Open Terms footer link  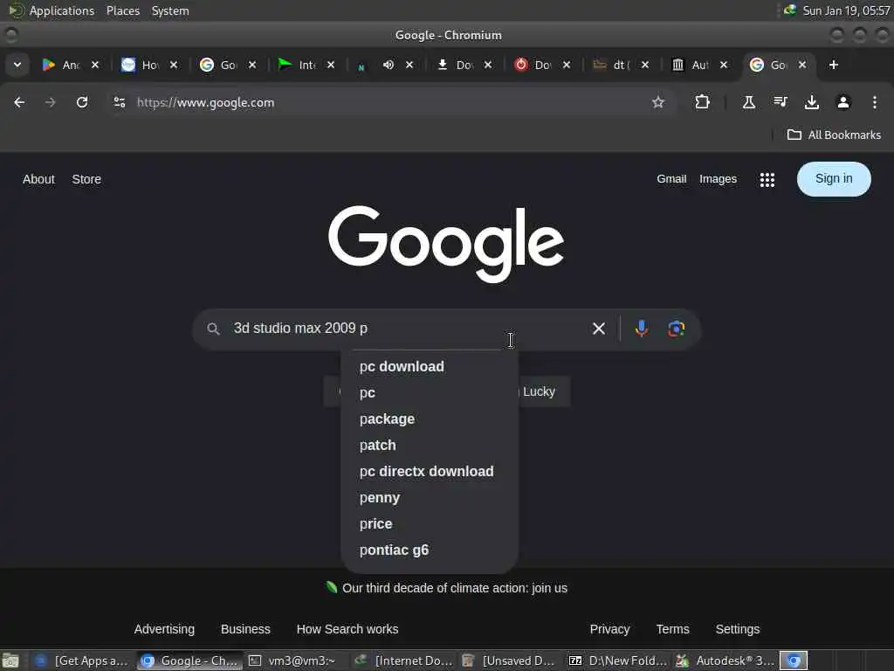pos(672,629)
